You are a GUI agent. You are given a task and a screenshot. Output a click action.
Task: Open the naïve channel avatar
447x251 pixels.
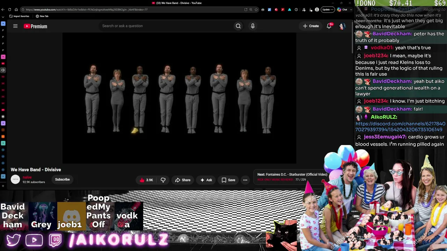pyautogui.click(x=15, y=179)
